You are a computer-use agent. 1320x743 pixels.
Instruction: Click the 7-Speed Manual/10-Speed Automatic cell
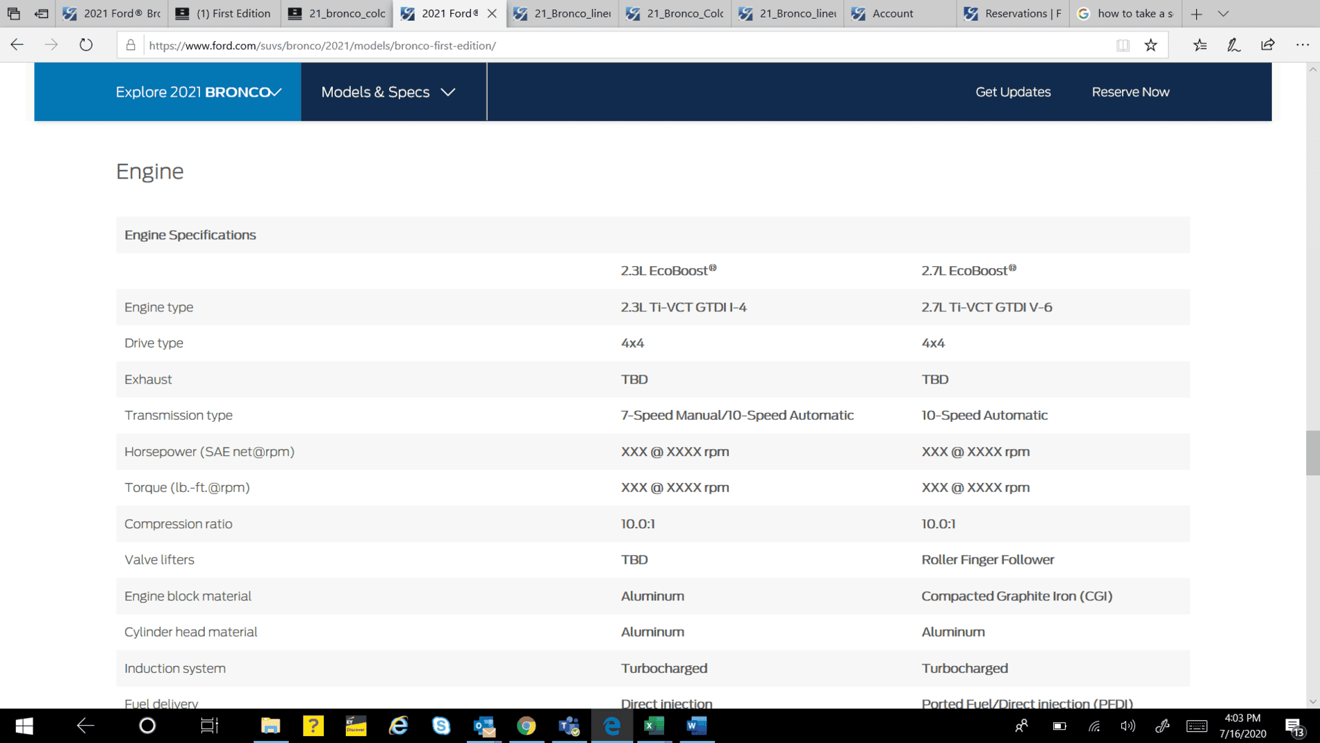[x=737, y=415]
